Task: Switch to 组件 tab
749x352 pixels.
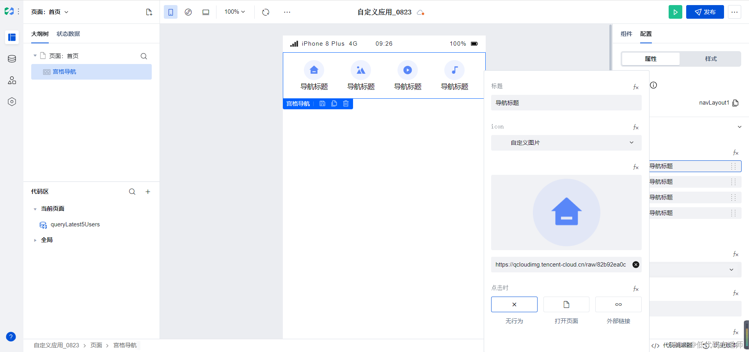Action: pyautogui.click(x=626, y=34)
